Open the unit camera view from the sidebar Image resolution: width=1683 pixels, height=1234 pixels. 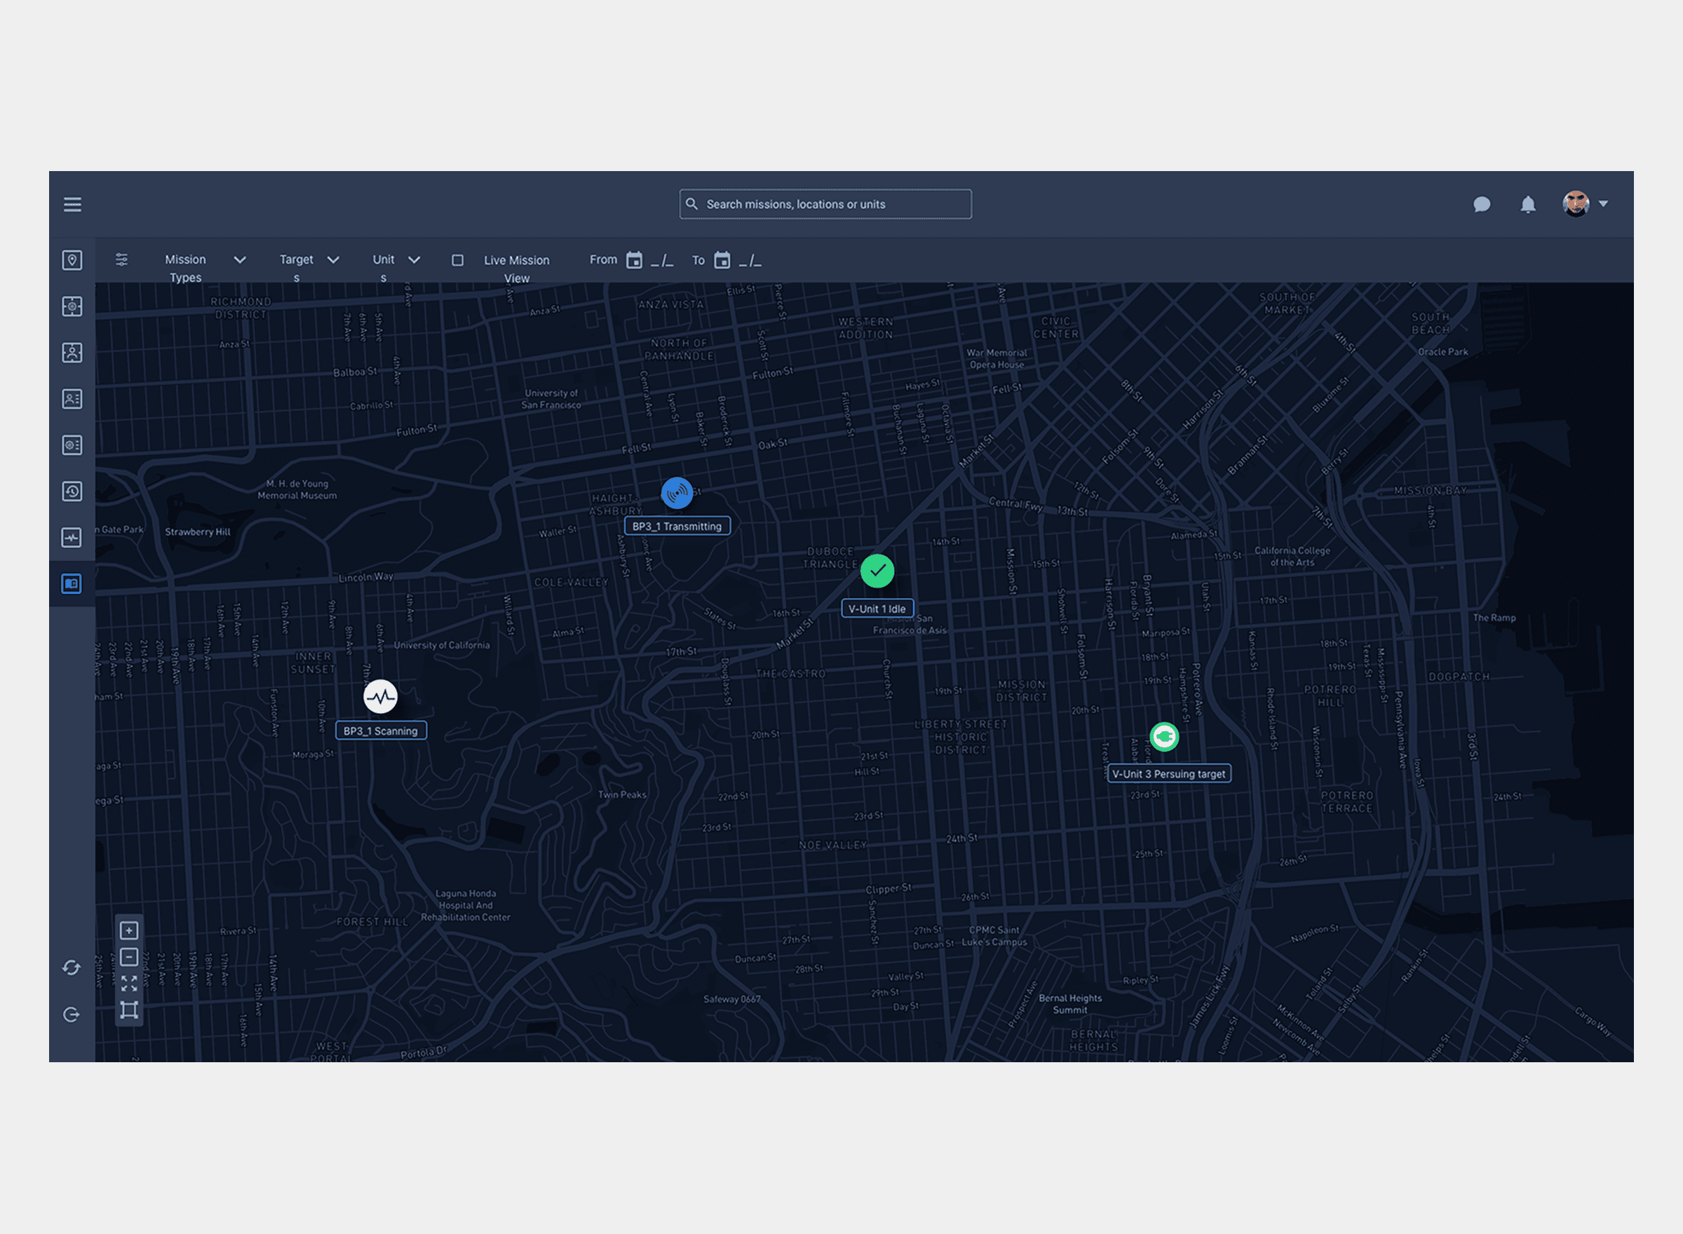(72, 353)
